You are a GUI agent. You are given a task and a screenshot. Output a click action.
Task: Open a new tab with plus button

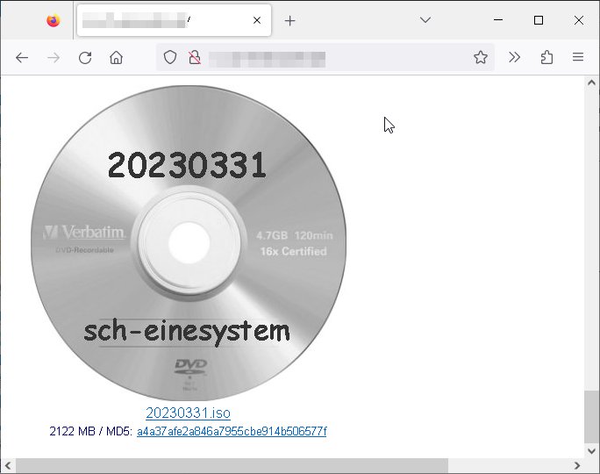[290, 21]
